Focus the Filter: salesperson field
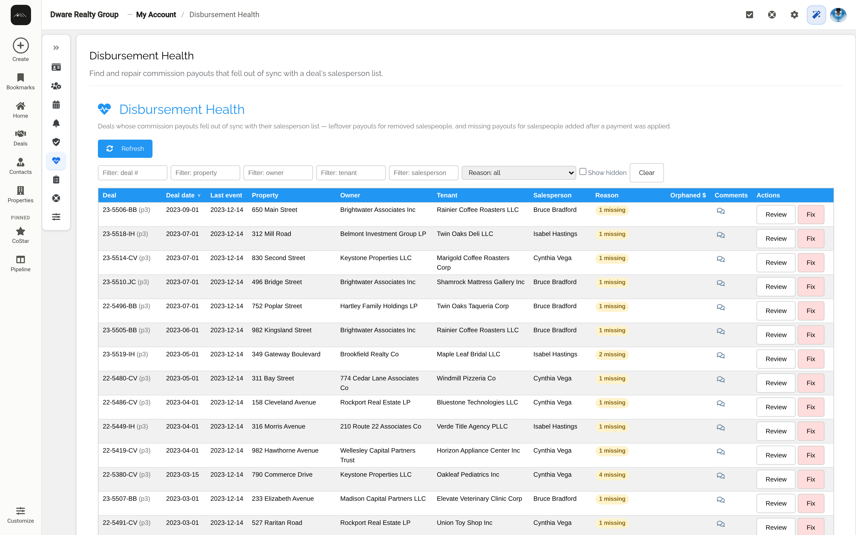The height and width of the screenshot is (535, 856). [424, 173]
